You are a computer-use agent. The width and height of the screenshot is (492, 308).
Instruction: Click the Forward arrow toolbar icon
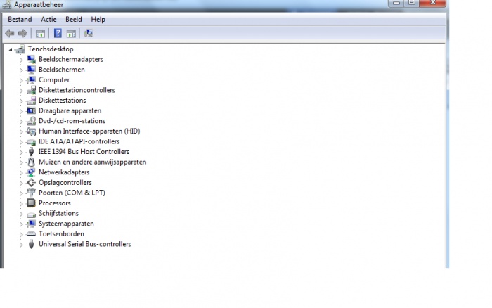tap(22, 33)
